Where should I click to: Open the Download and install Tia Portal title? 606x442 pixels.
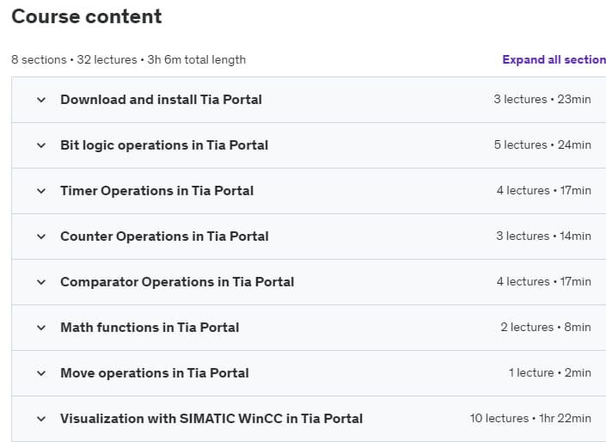161,100
